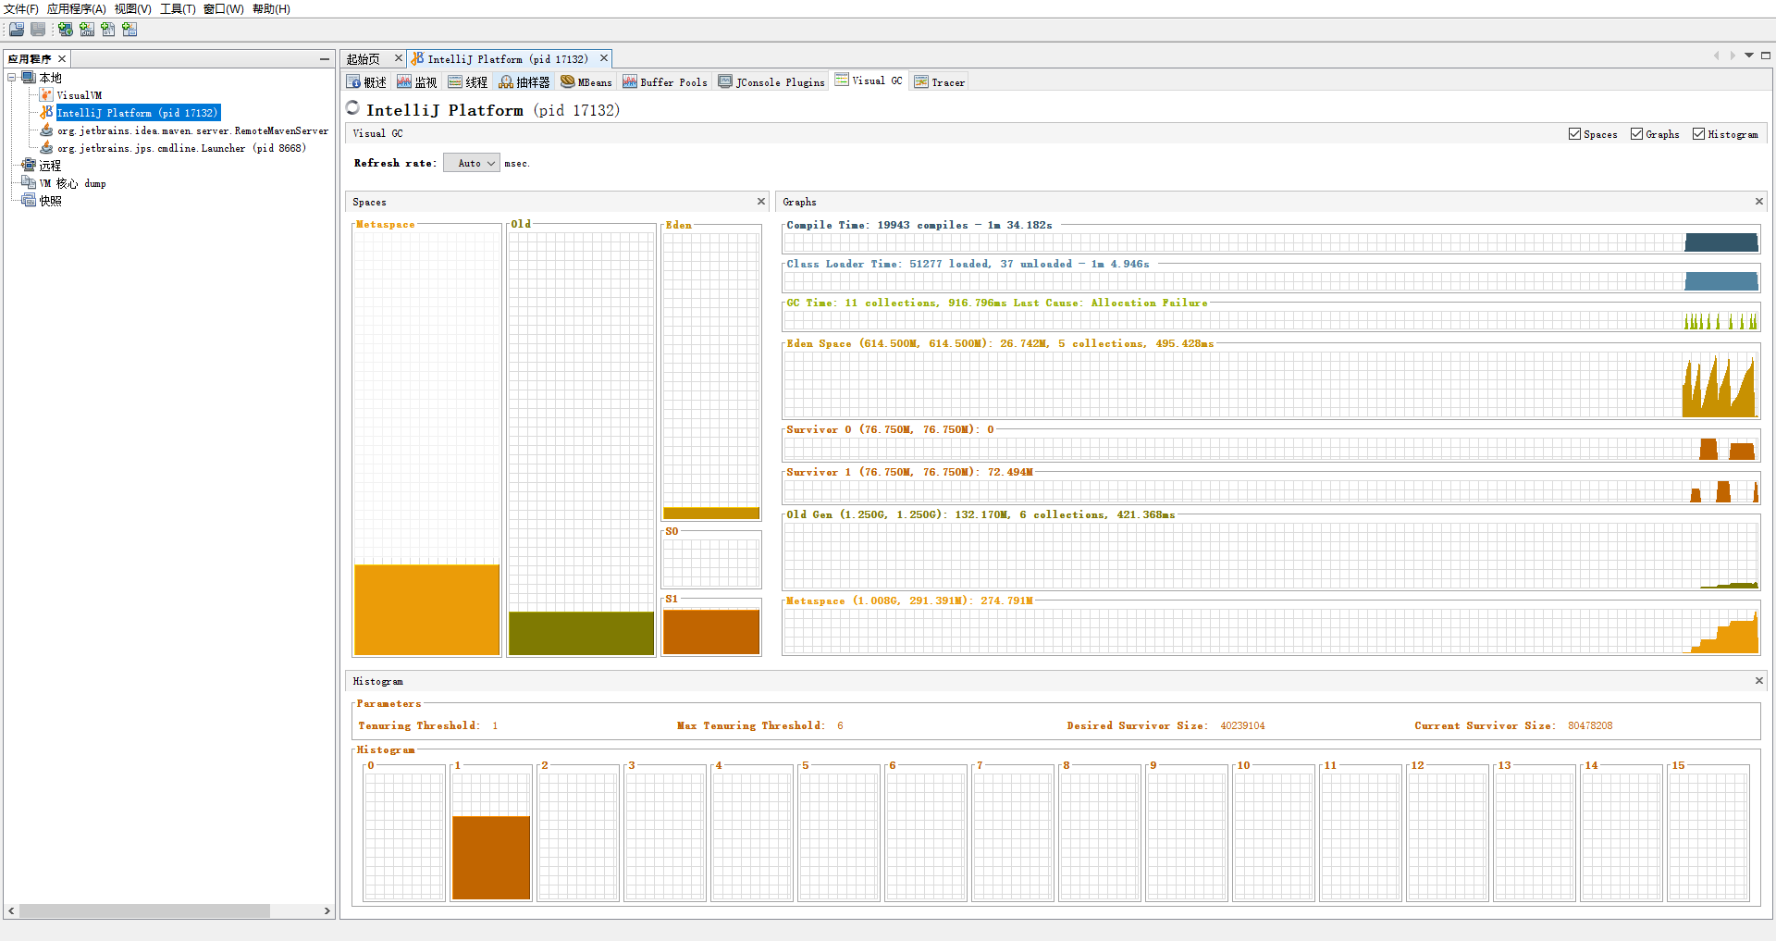
Task: Close the Histogram panel
Action: click(x=1759, y=680)
